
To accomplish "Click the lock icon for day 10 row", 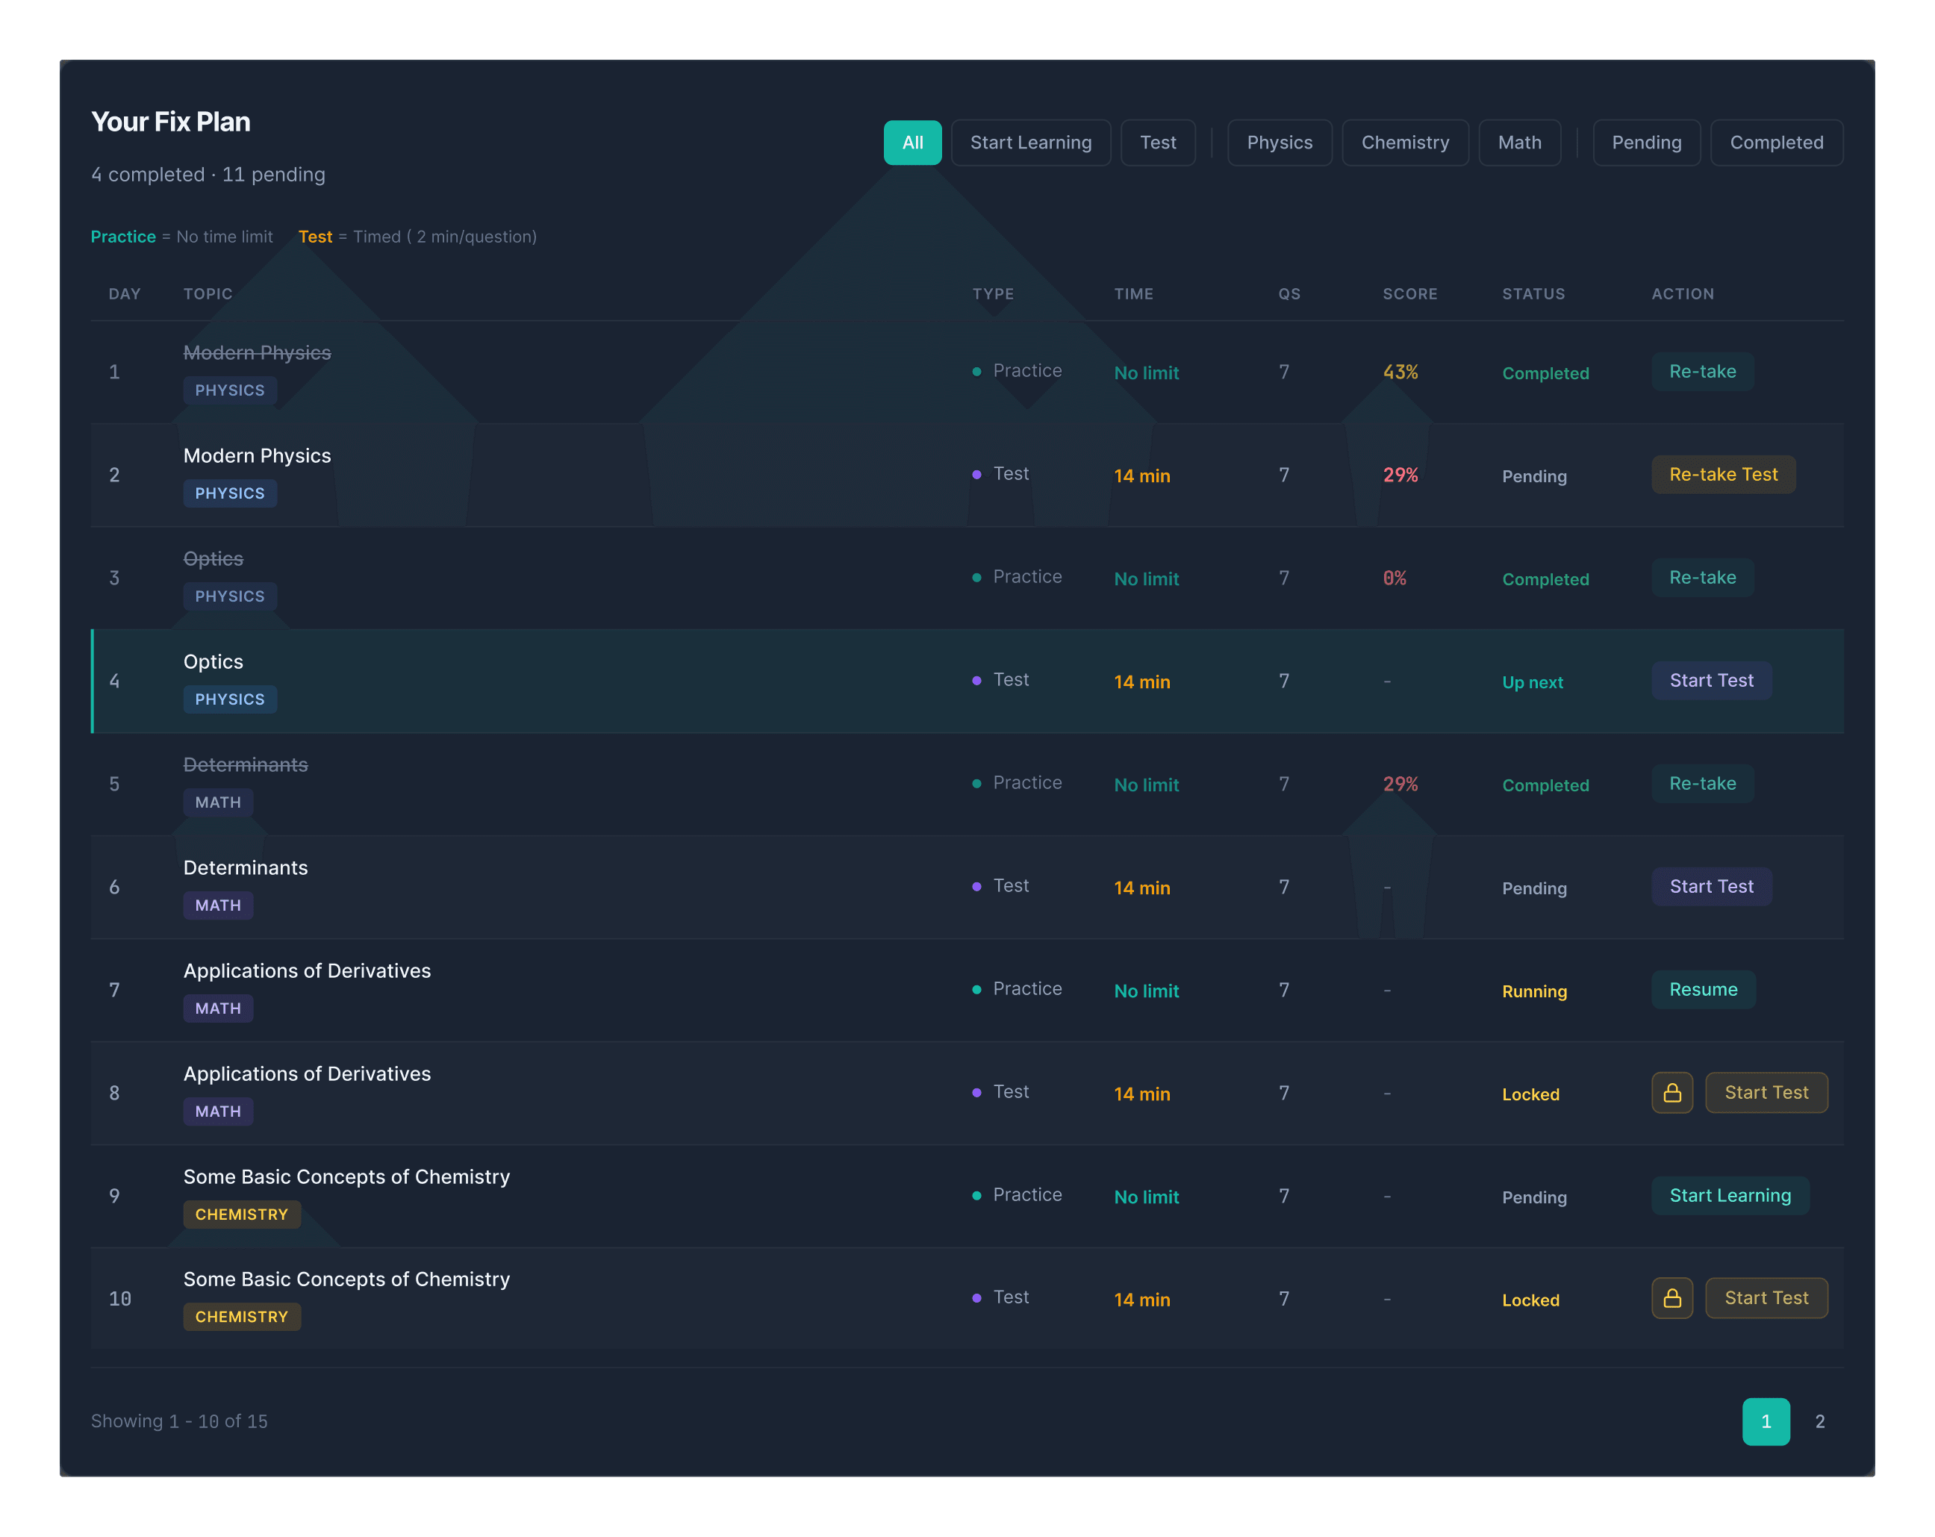I will (x=1672, y=1297).
